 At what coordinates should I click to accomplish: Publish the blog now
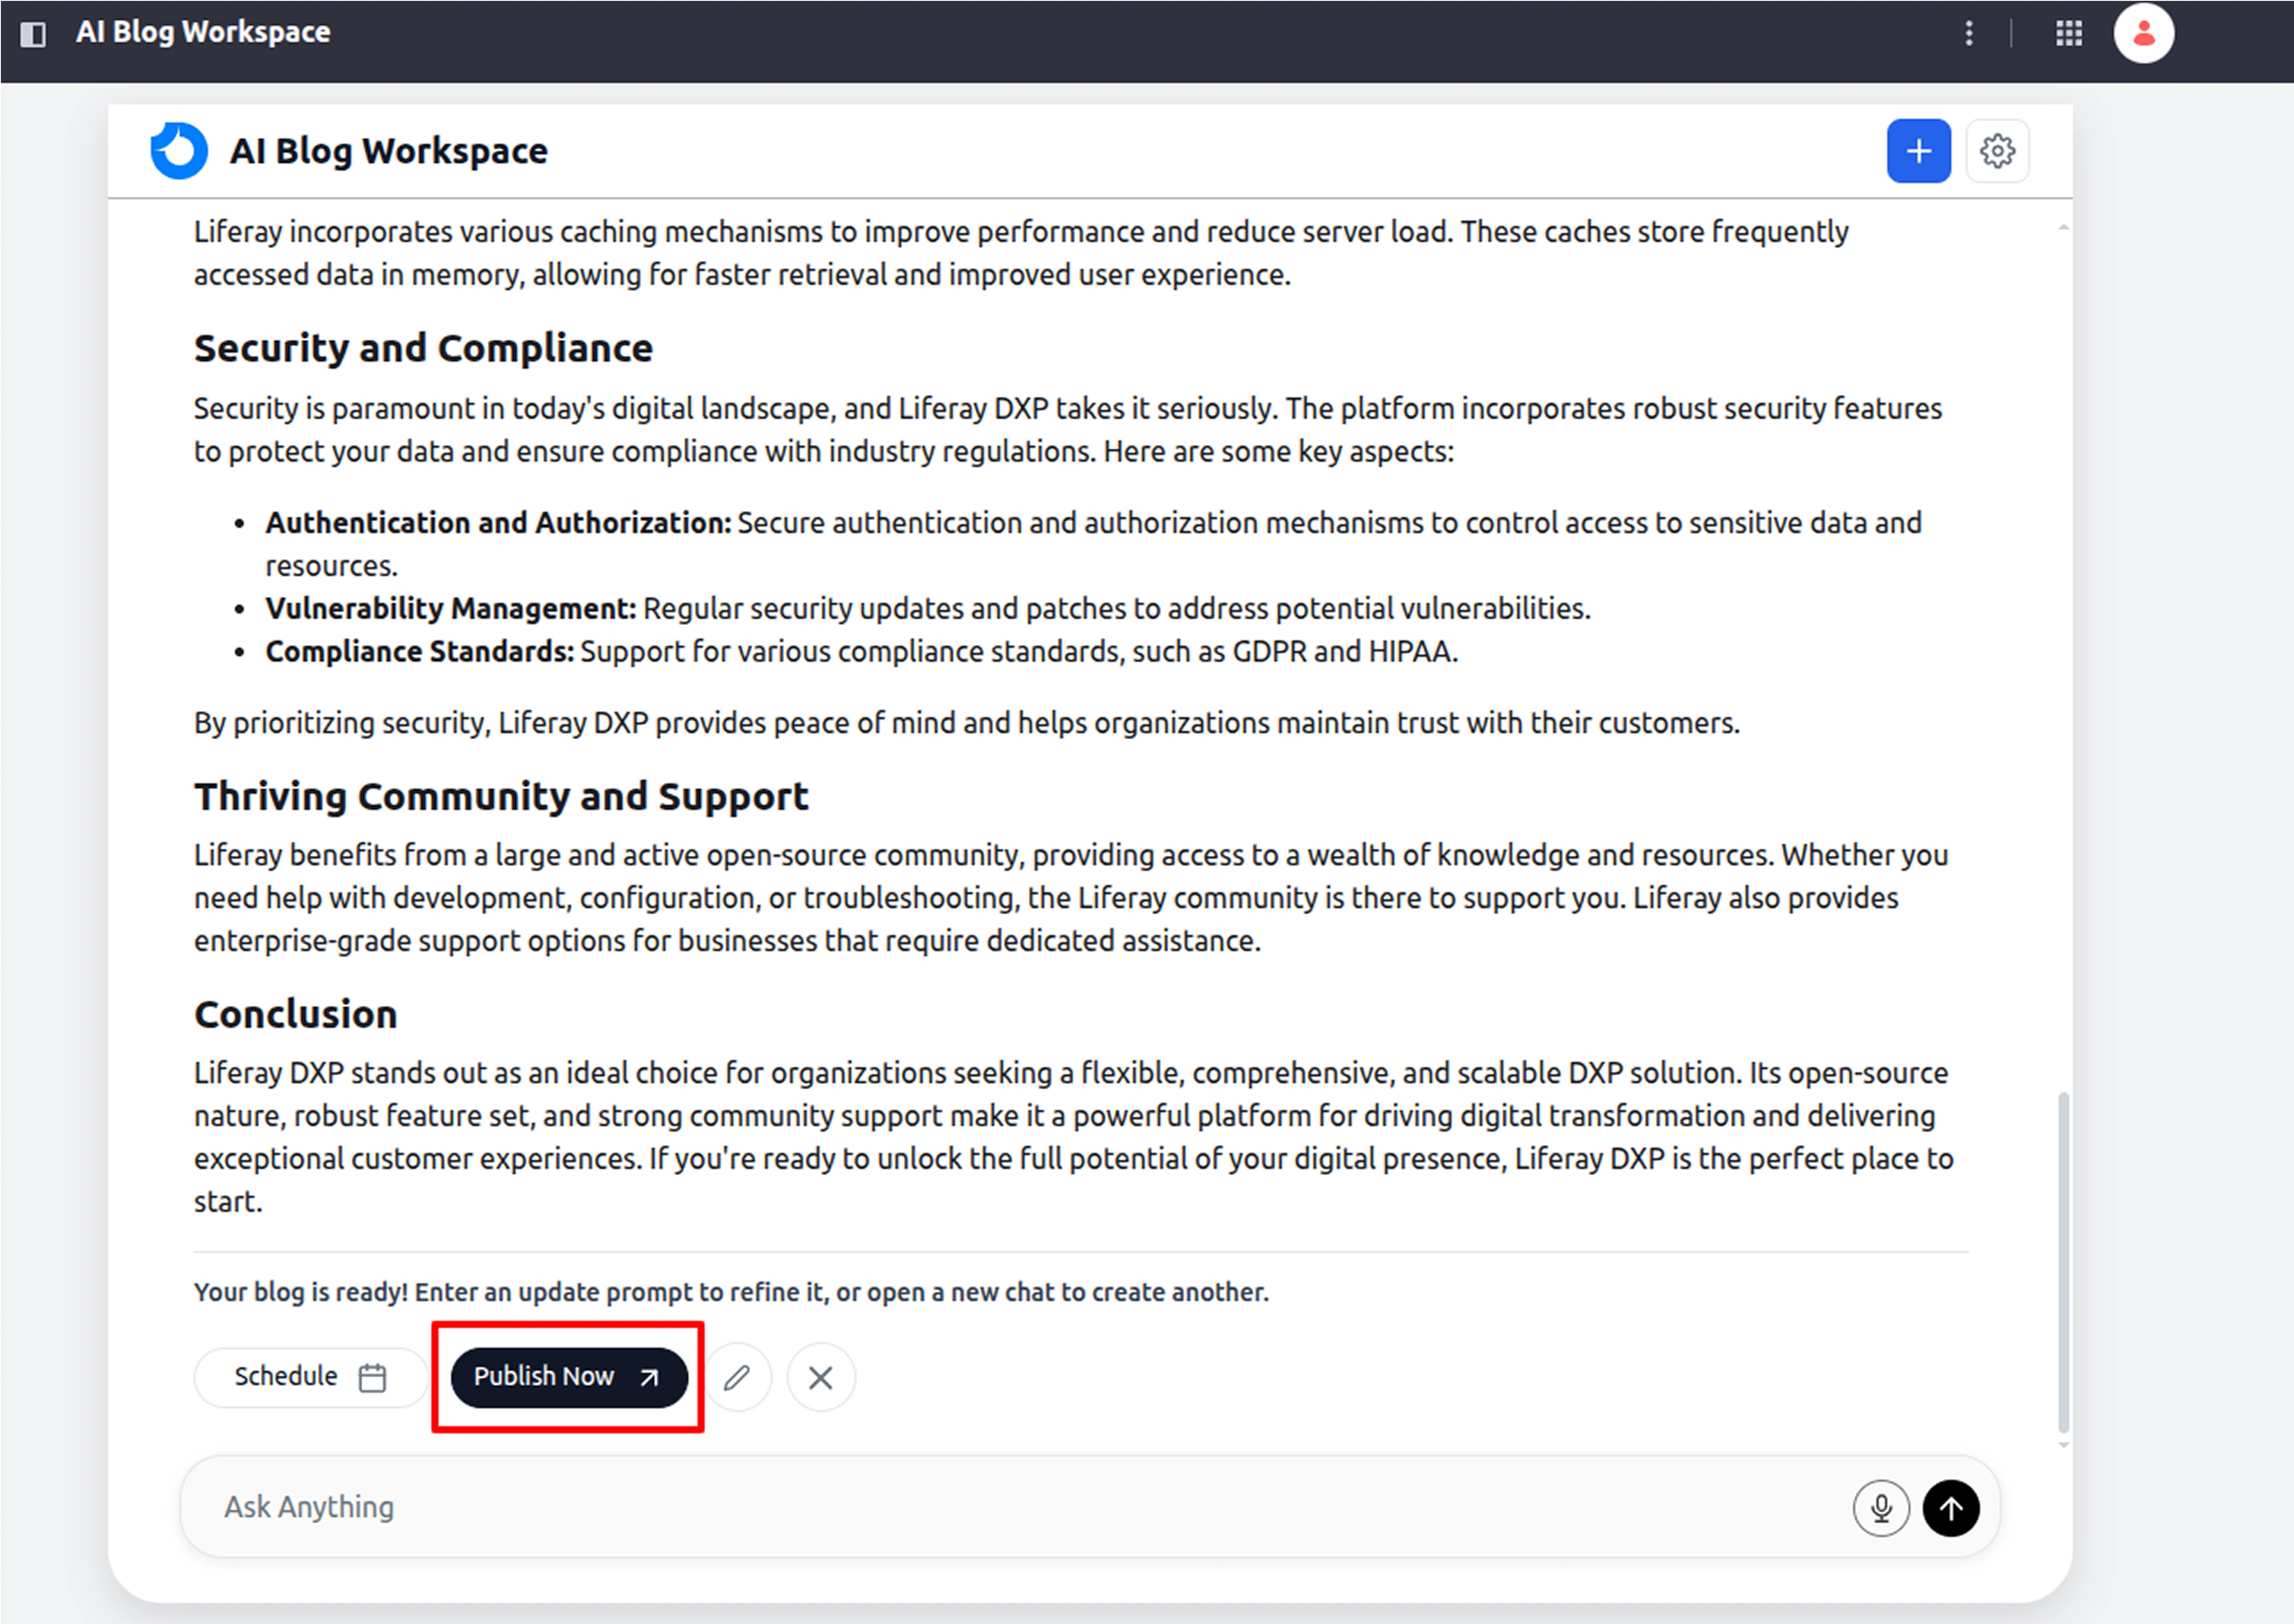(569, 1377)
